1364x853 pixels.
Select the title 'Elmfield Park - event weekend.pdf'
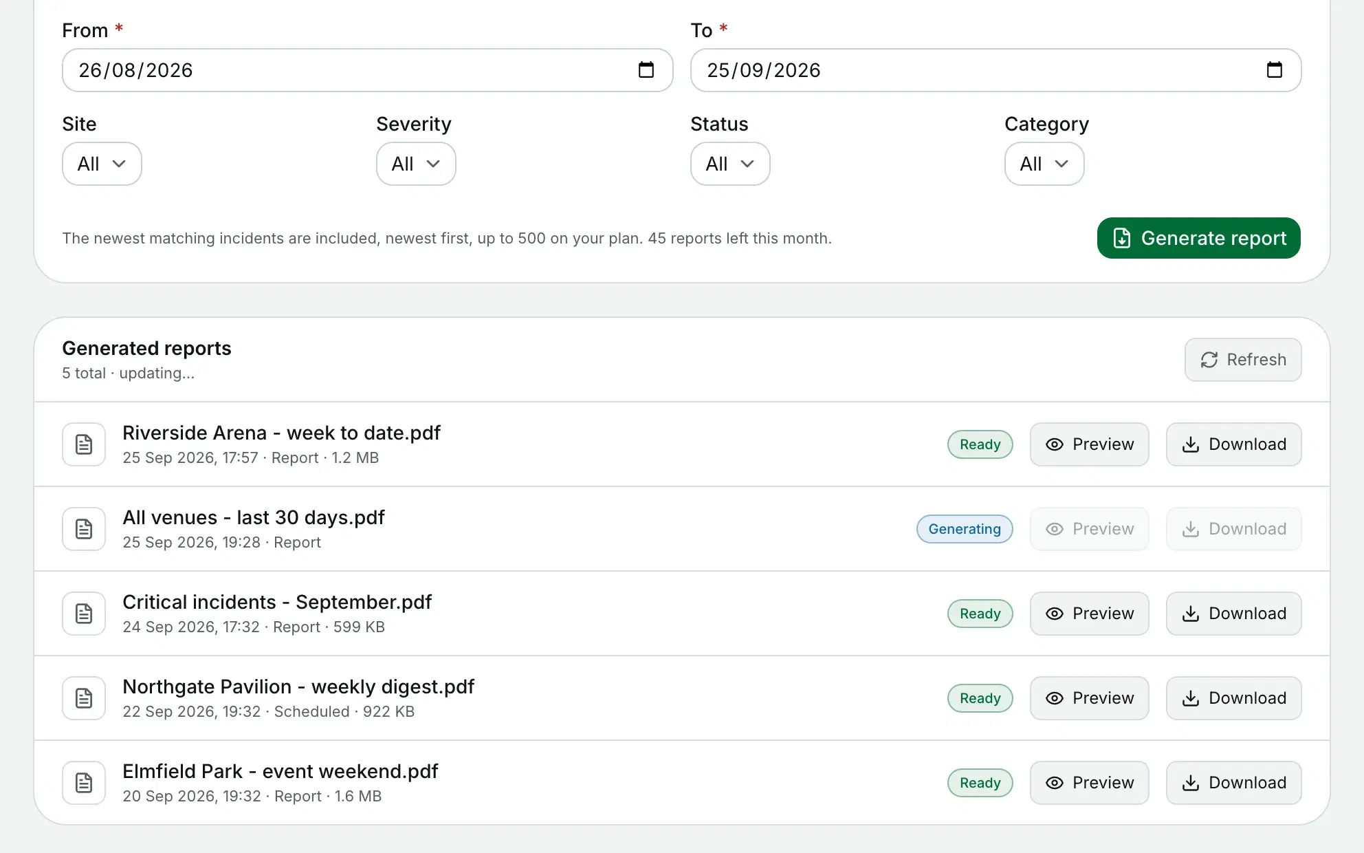[x=280, y=771]
